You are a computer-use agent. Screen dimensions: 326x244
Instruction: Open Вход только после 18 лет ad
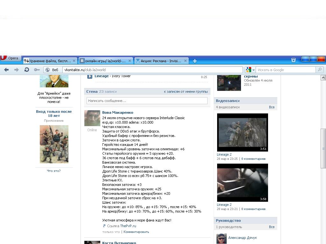click(x=54, y=113)
